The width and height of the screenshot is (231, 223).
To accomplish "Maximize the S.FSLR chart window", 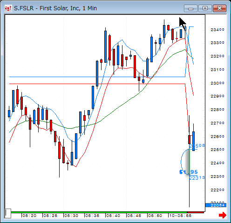I will (205, 8).
